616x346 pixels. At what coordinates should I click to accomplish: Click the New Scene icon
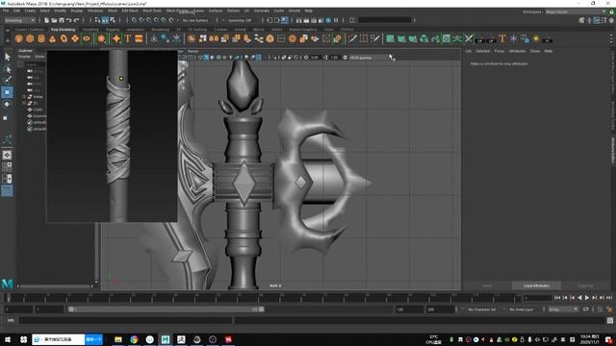coord(47,20)
